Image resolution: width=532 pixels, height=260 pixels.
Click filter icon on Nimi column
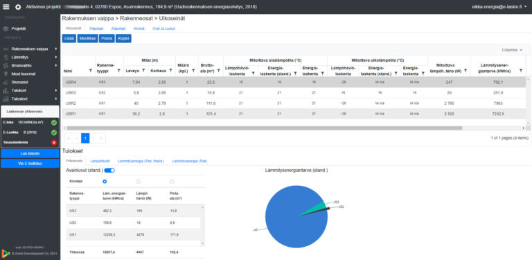point(90,71)
